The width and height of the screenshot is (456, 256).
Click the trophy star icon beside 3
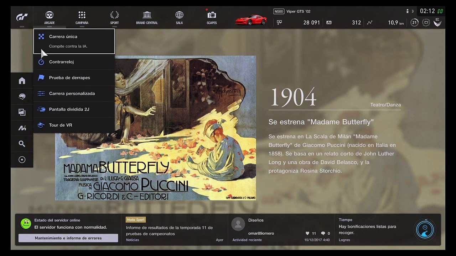tap(408, 11)
